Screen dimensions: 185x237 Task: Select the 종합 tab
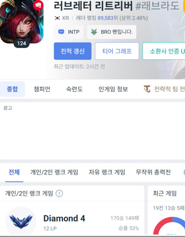(13, 89)
